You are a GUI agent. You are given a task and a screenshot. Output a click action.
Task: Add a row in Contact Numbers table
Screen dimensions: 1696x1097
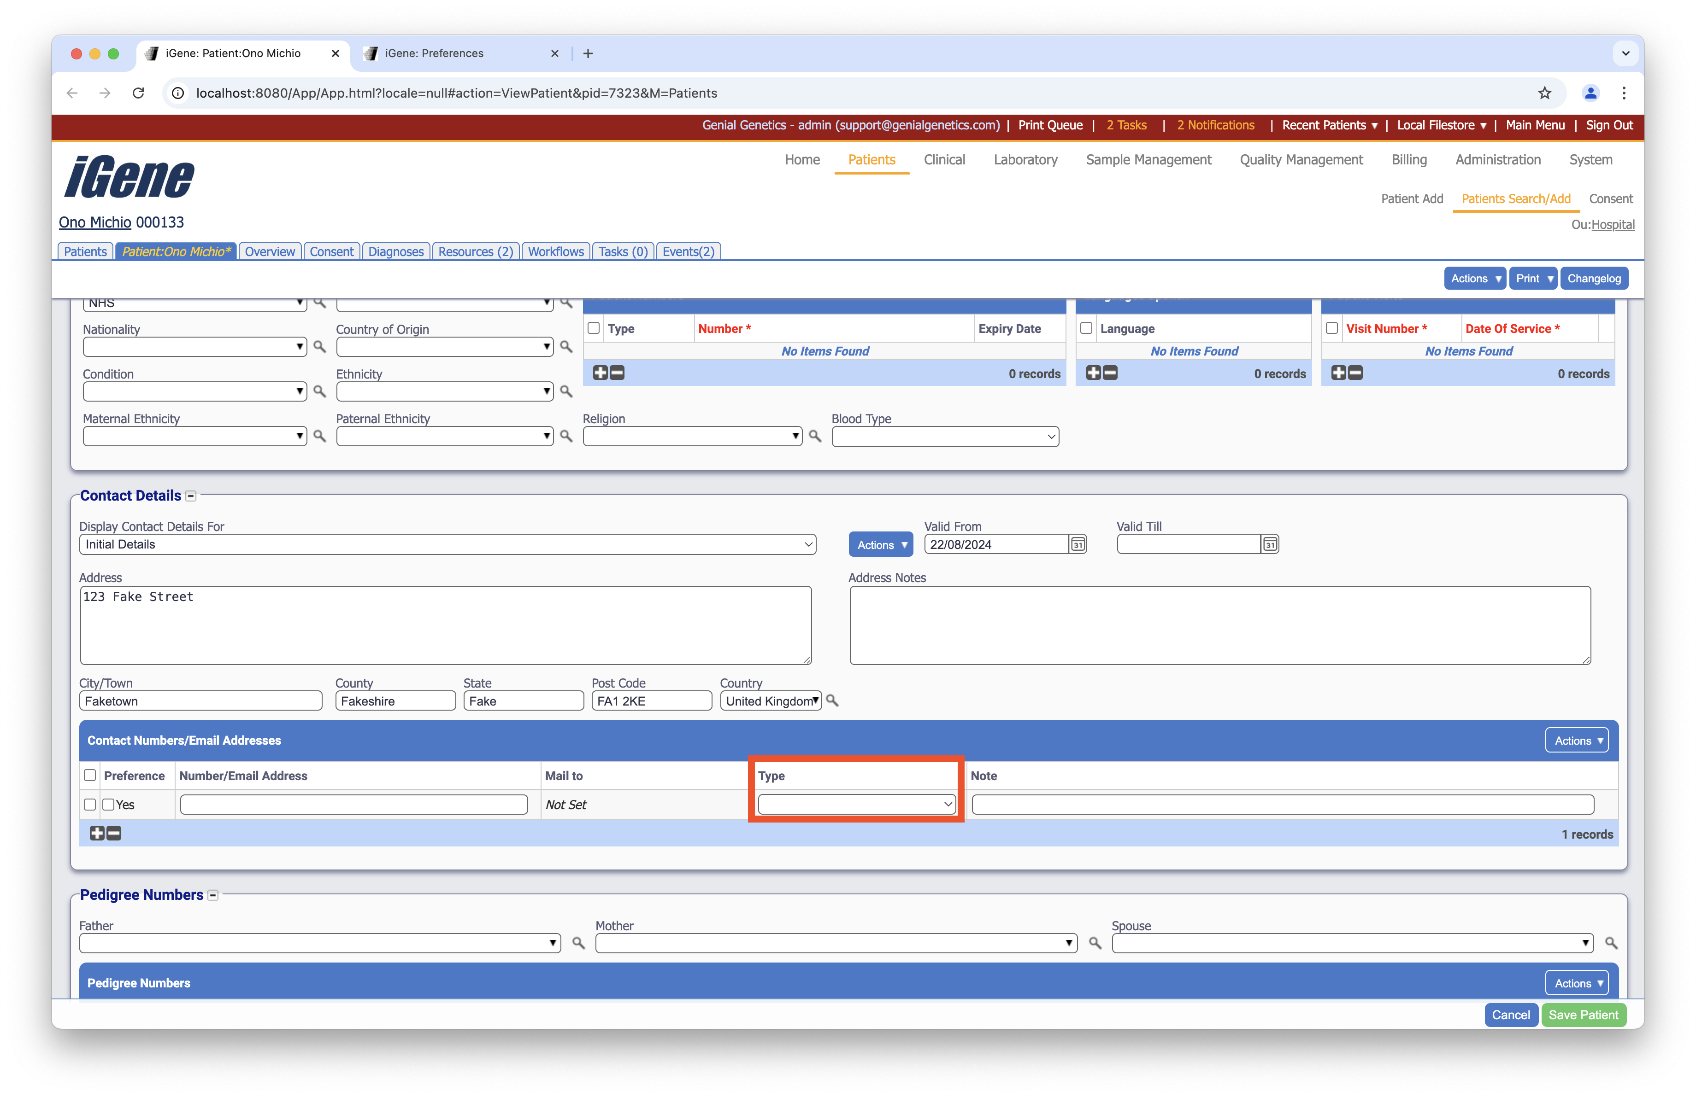[97, 833]
